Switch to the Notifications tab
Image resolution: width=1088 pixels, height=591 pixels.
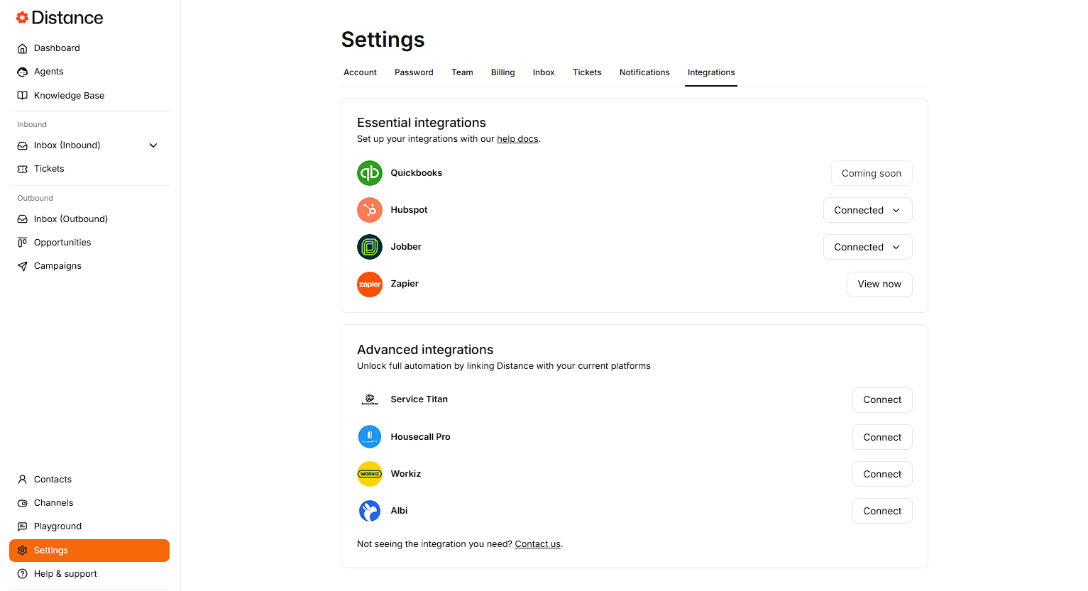tap(644, 72)
